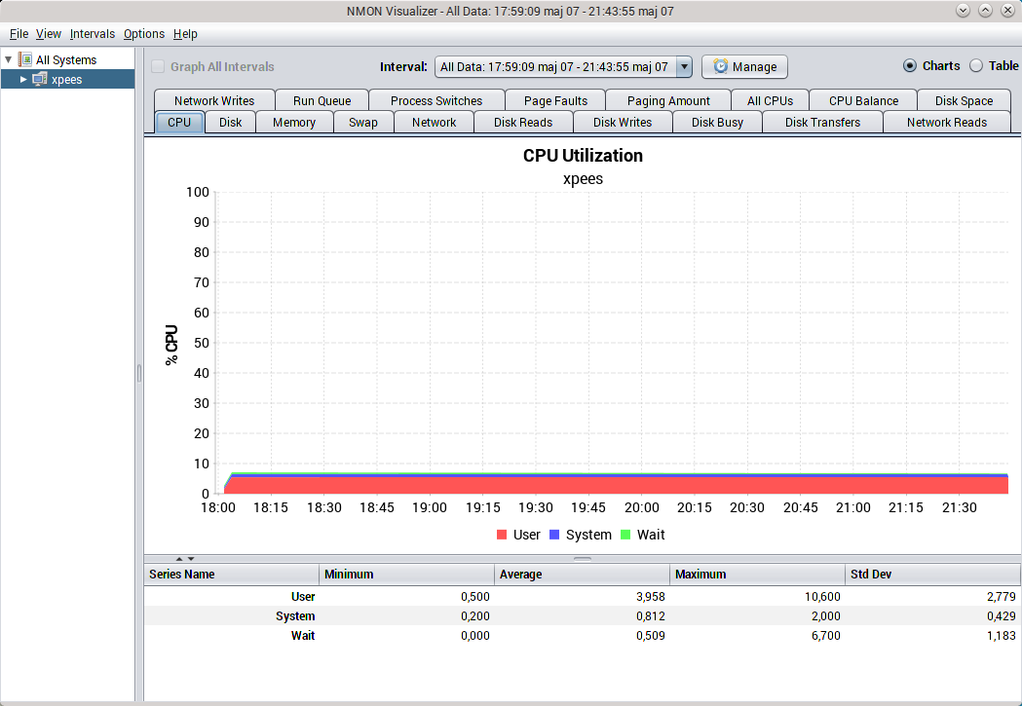Switch to the Swap tab
Viewport: 1022px width, 706px height.
tap(363, 122)
